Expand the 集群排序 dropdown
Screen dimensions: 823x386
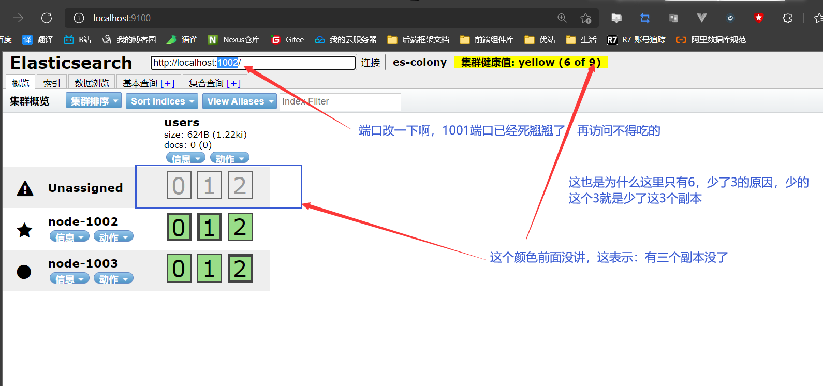pyautogui.click(x=94, y=101)
